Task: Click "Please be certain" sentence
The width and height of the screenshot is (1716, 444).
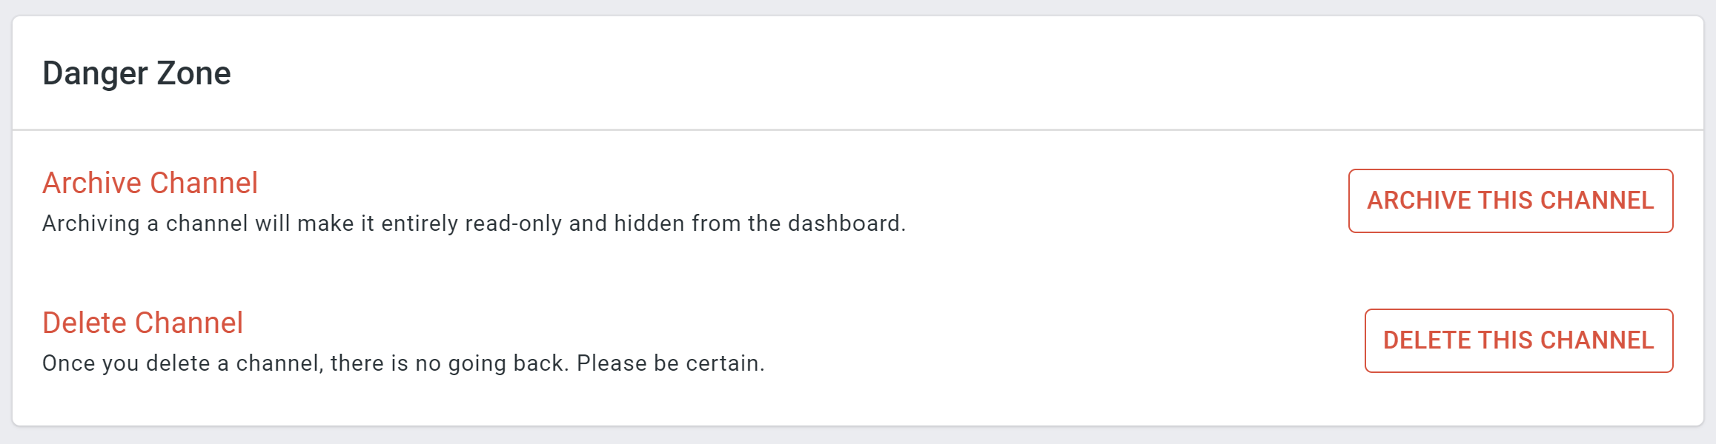Action: coord(670,363)
